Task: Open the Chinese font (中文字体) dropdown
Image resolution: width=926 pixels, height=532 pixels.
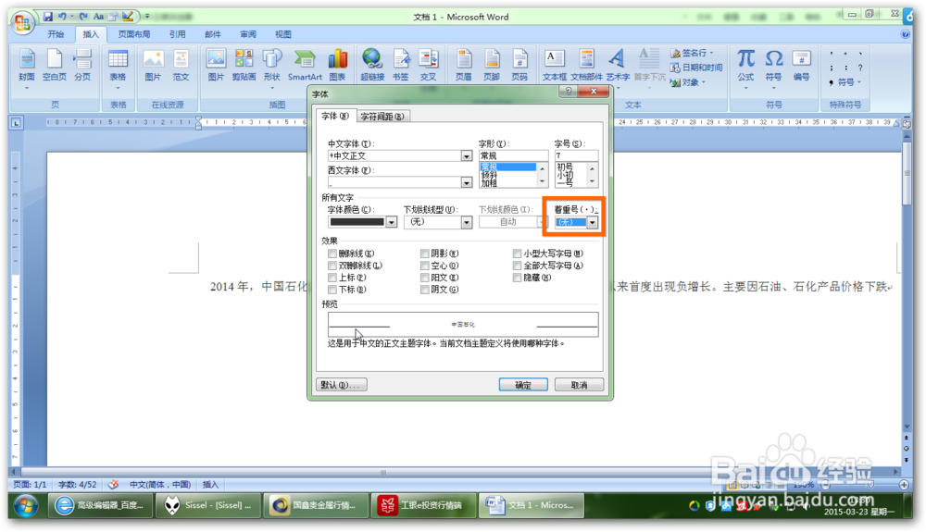Action: 466,155
